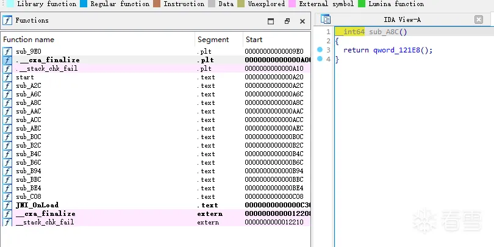This screenshot has width=494, height=247.
Task: Click start address 0000000000012210
Action: [x=274, y=222]
